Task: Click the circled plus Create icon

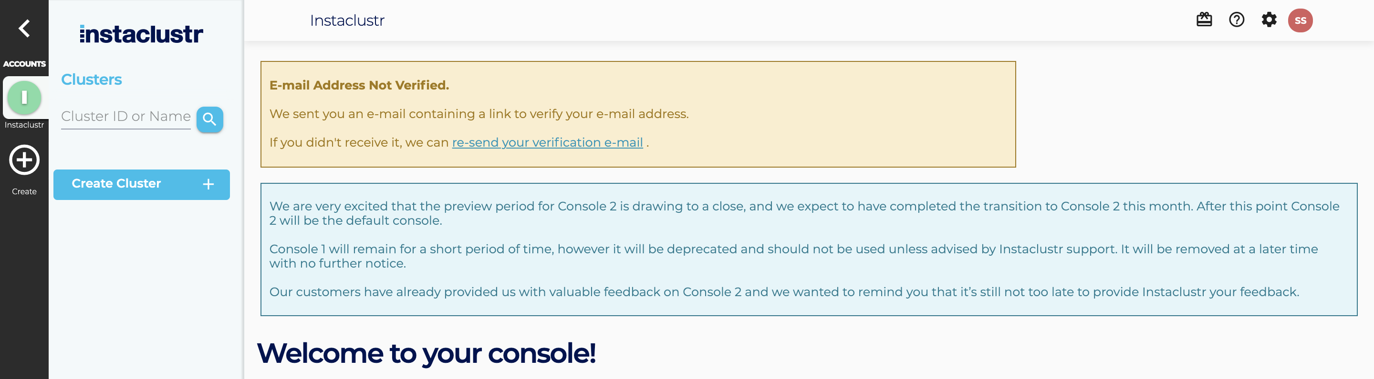Action: [x=24, y=160]
